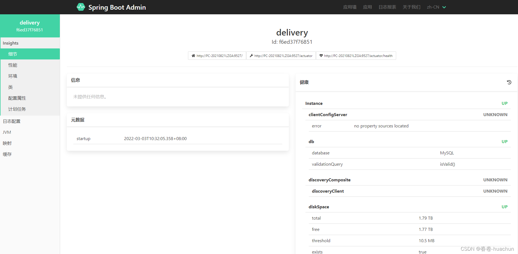This screenshot has width=518, height=254.
Task: Click the 元数据 panel header
Action: 178,120
